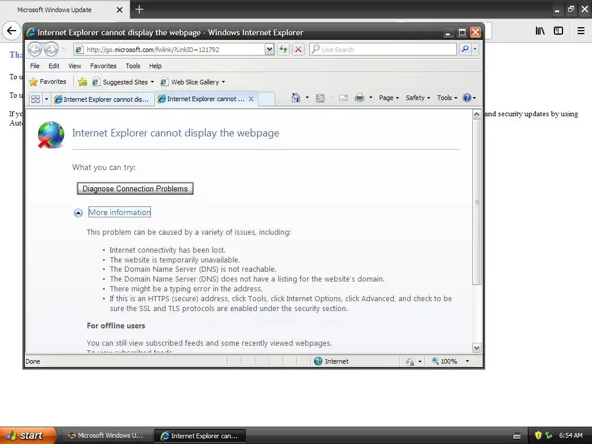Click the page scrollbar down arrow
Viewport: 592px width, 444px height.
[476, 347]
